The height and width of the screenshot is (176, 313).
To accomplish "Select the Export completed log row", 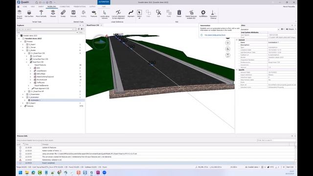I will 156,163.
